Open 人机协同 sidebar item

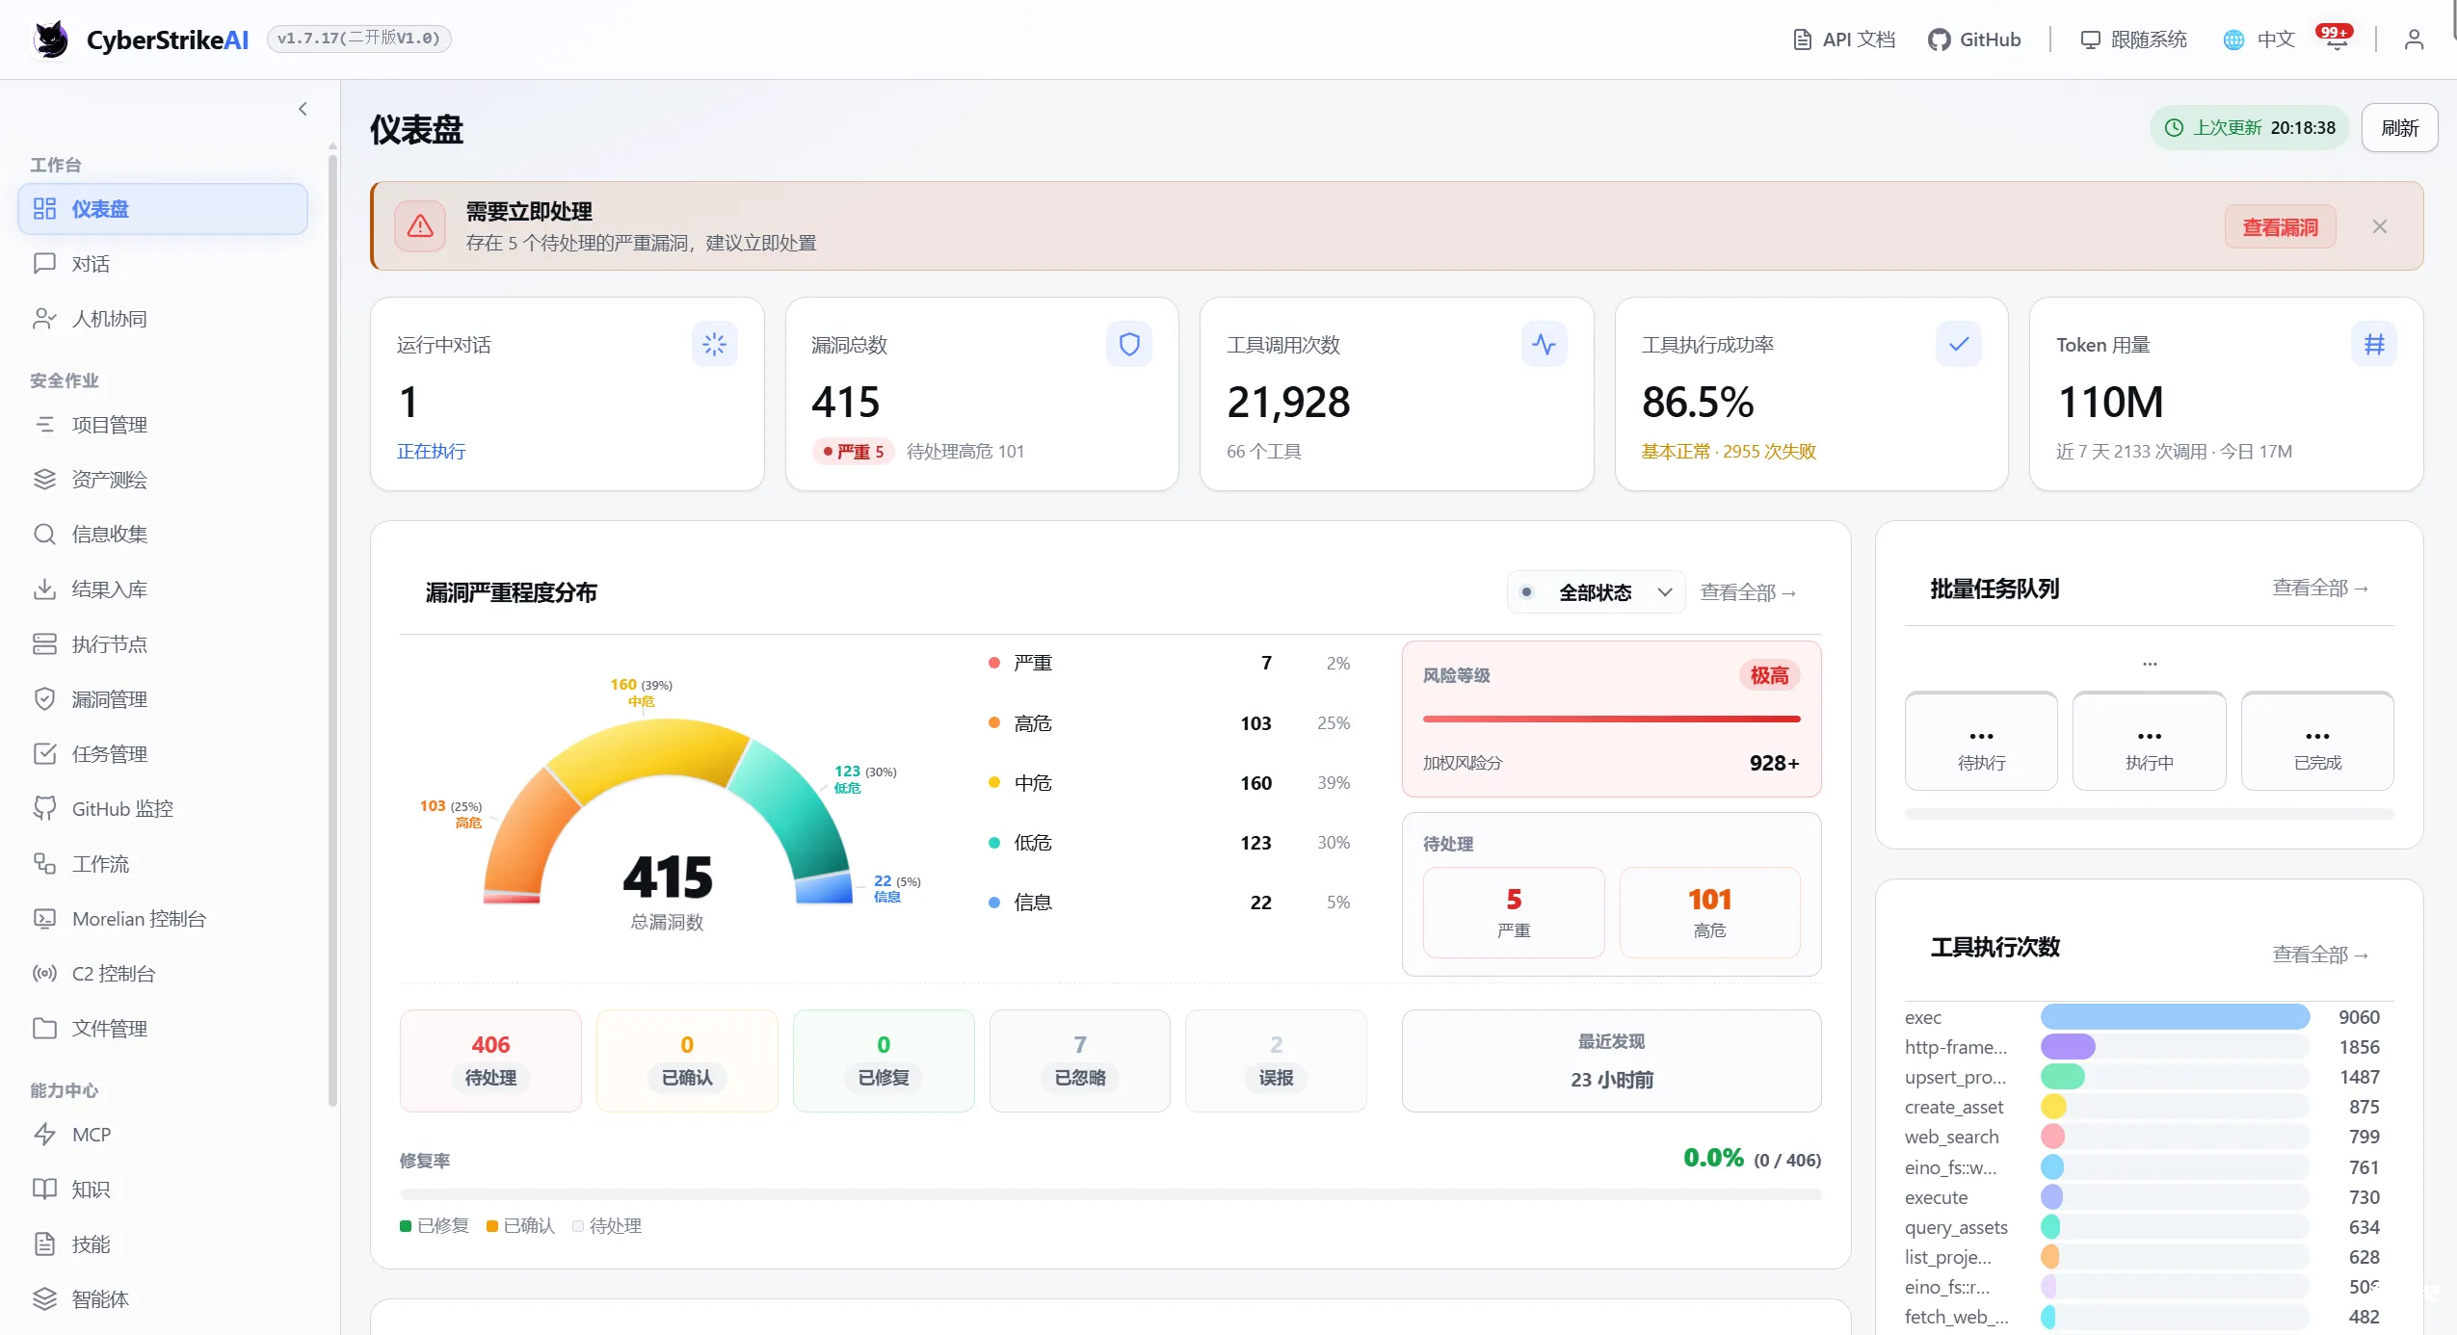coord(163,319)
